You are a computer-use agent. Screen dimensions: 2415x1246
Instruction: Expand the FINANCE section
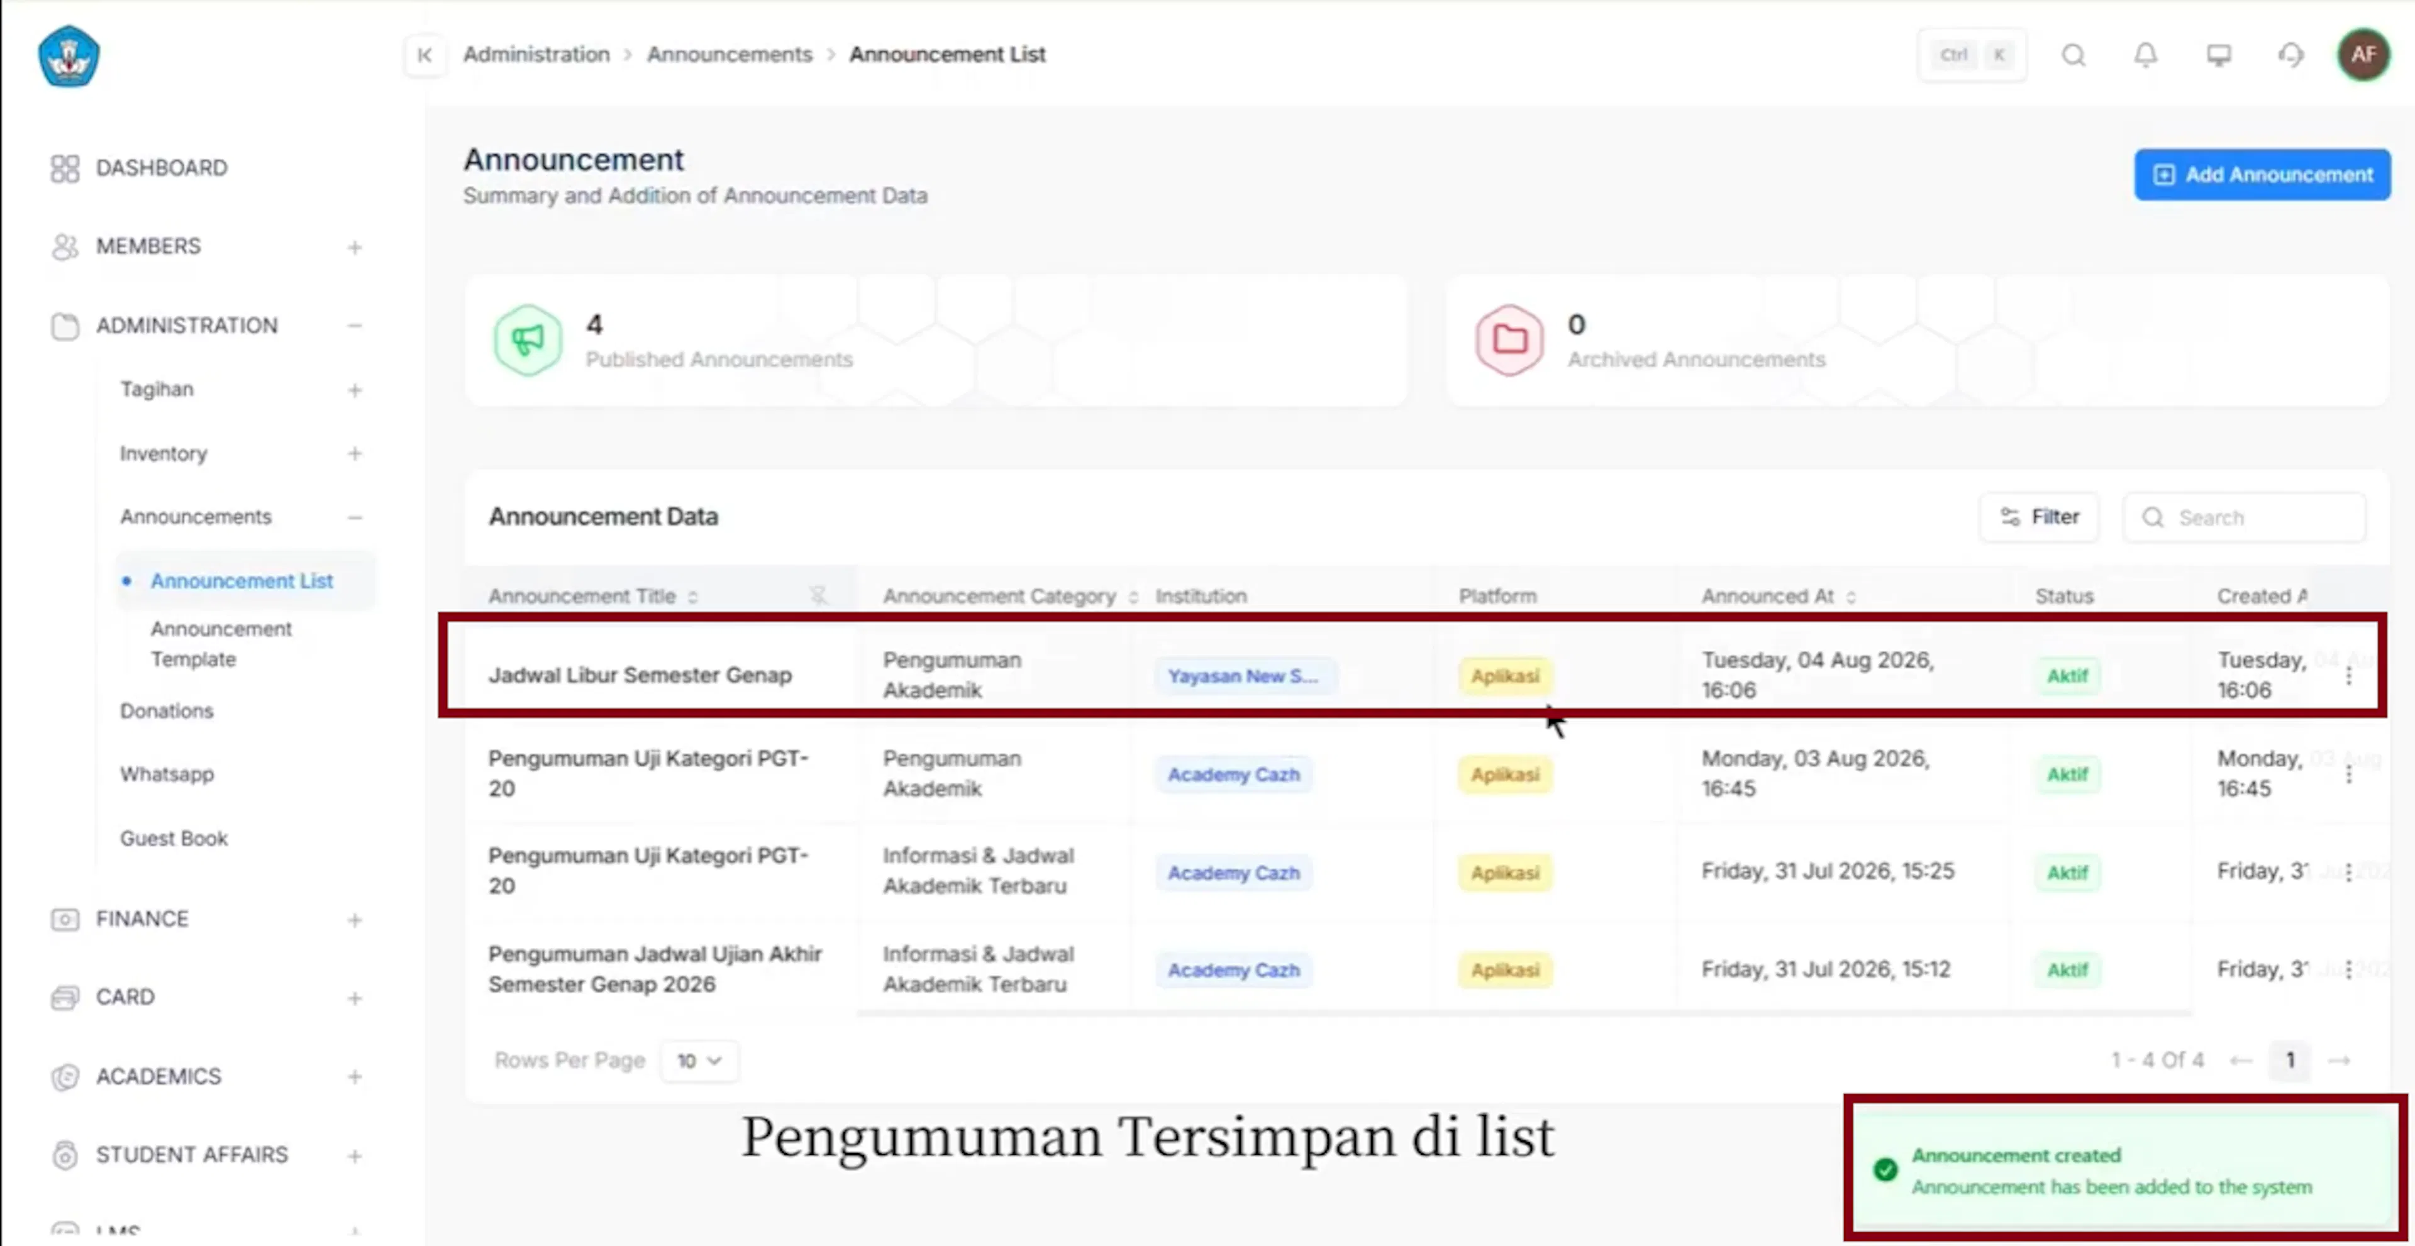pos(354,920)
